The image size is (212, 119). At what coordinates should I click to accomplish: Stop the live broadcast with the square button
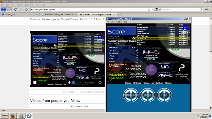(35, 83)
